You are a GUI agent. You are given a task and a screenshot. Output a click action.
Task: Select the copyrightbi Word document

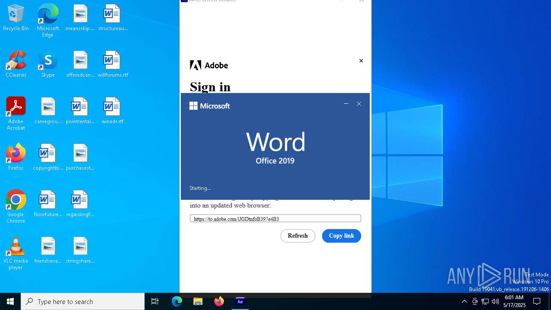(x=48, y=157)
